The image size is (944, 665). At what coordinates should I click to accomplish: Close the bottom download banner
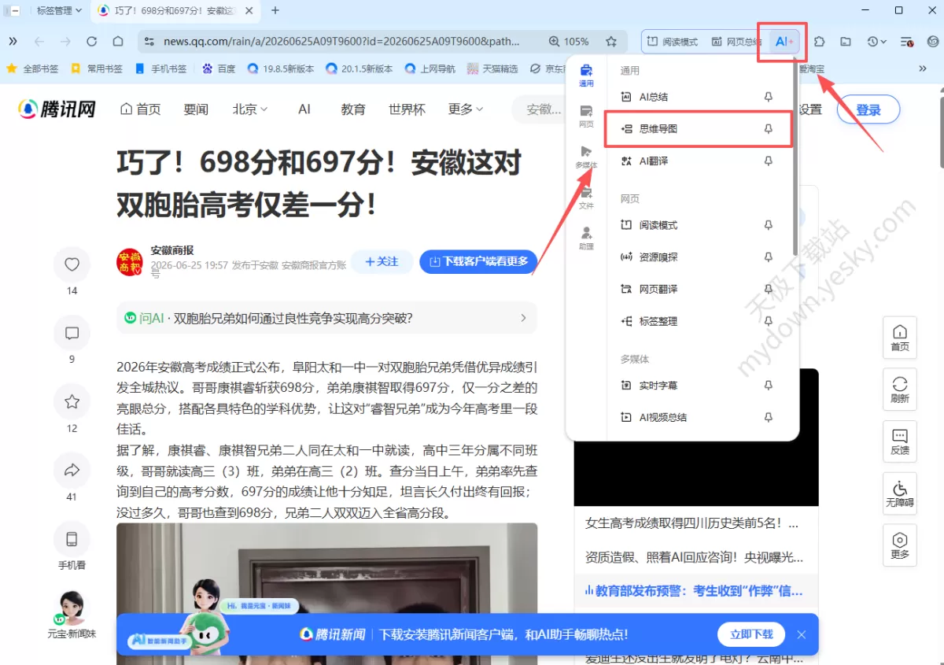pos(801,634)
